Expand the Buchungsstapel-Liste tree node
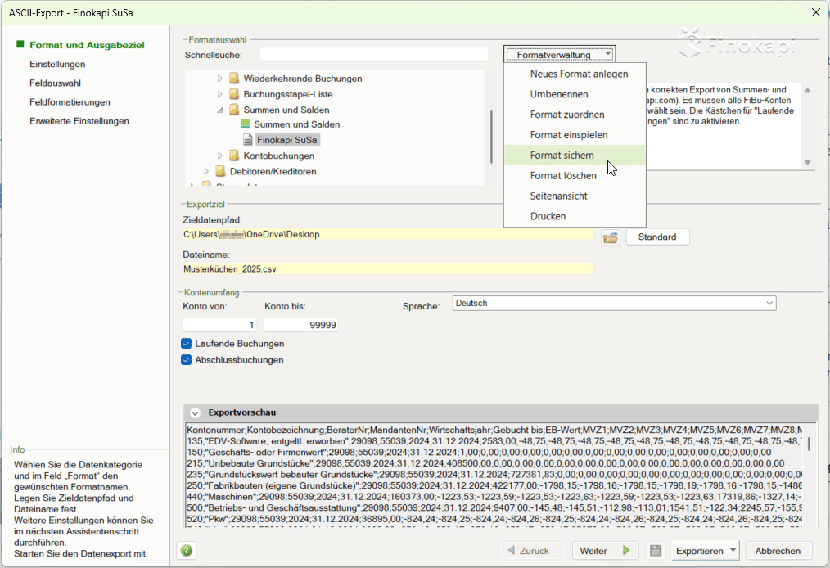The height and width of the screenshot is (568, 830). click(220, 94)
